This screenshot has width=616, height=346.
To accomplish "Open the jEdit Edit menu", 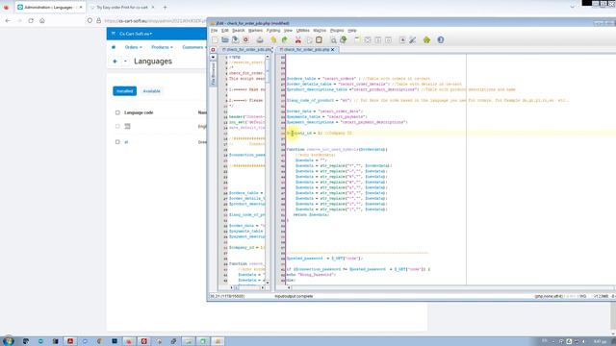I will pyautogui.click(x=224, y=30).
